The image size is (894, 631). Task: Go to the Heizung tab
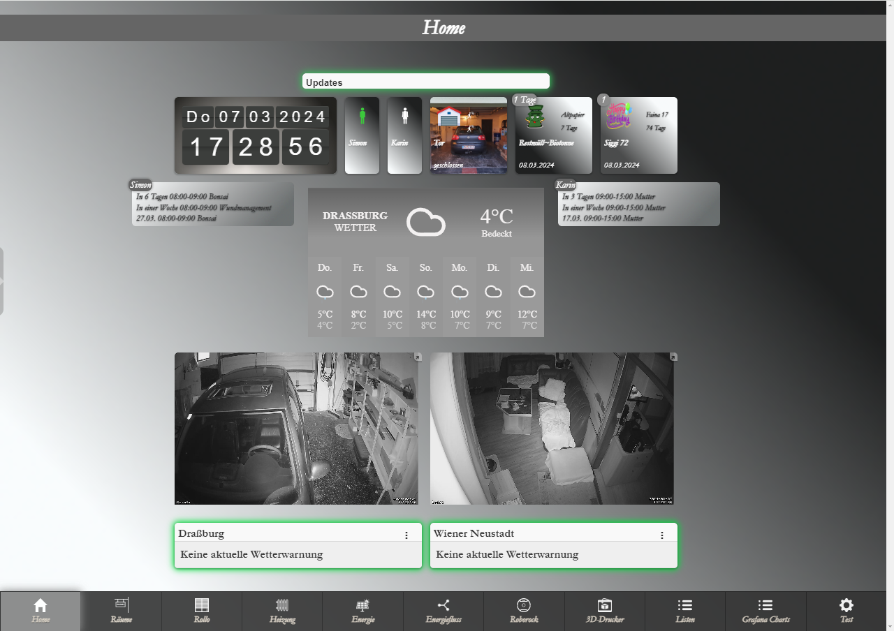282,611
